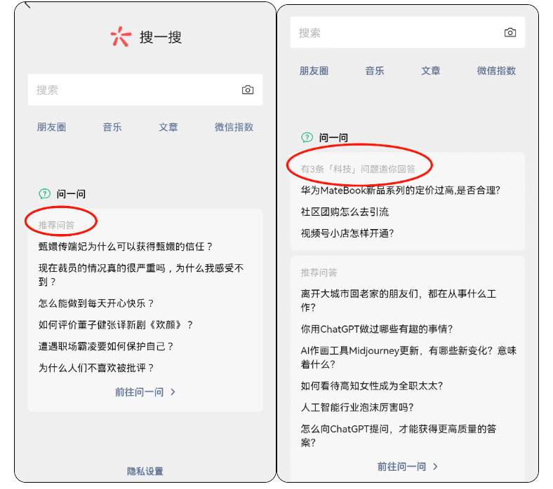
Task: Open question 人工智能行业泡沫厉害吗
Action: click(357, 407)
